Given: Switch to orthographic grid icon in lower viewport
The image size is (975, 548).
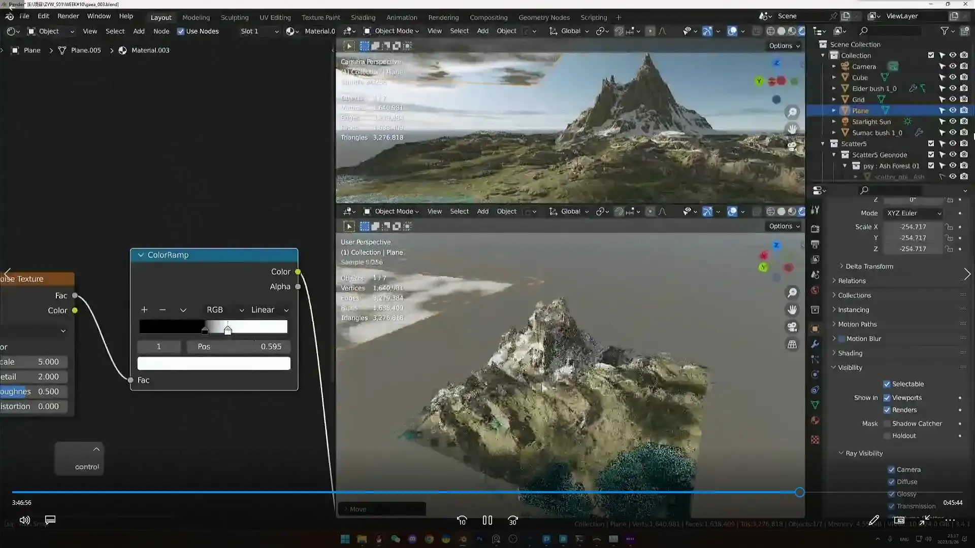Looking at the screenshot, I should [792, 345].
